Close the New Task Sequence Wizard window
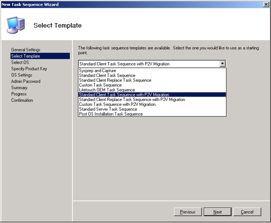 point(266,4)
